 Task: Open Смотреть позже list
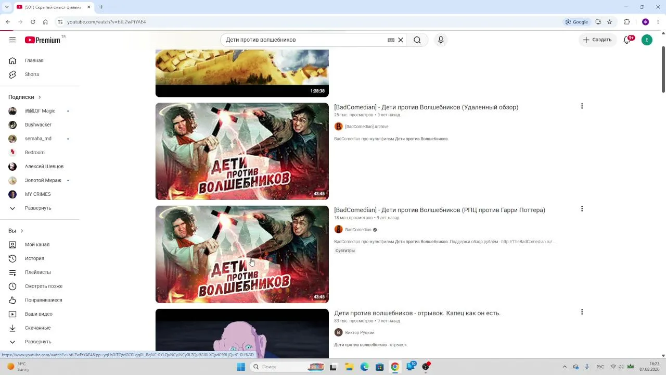[x=44, y=286]
